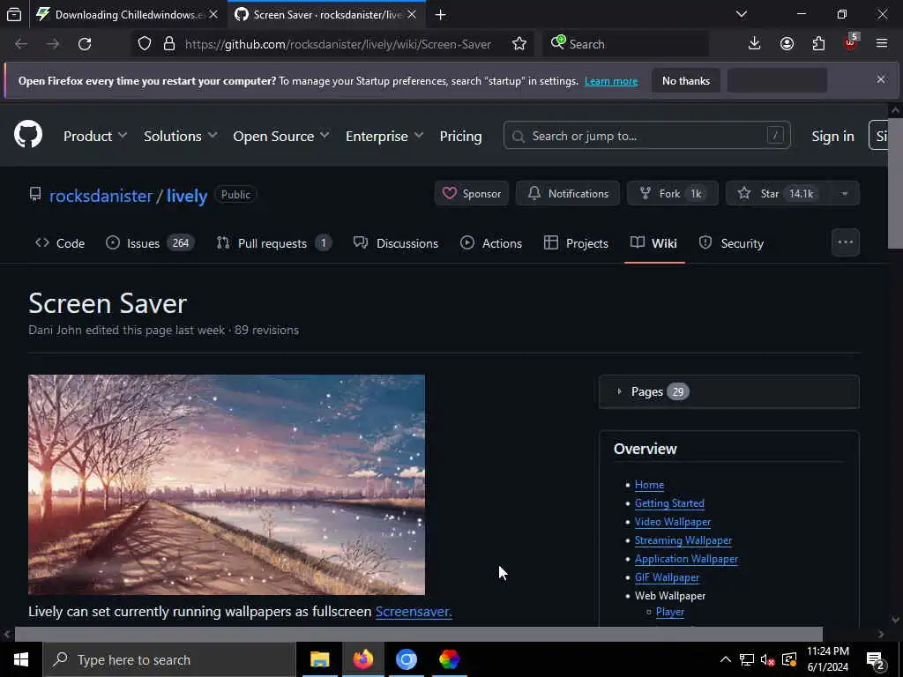Open the Windows notification center
This screenshot has width=903, height=677.
(x=876, y=660)
